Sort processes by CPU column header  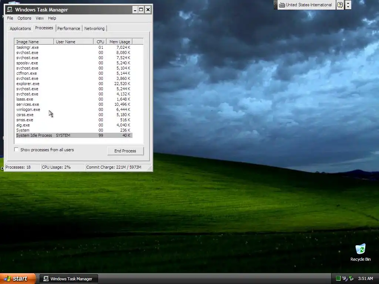100,42
